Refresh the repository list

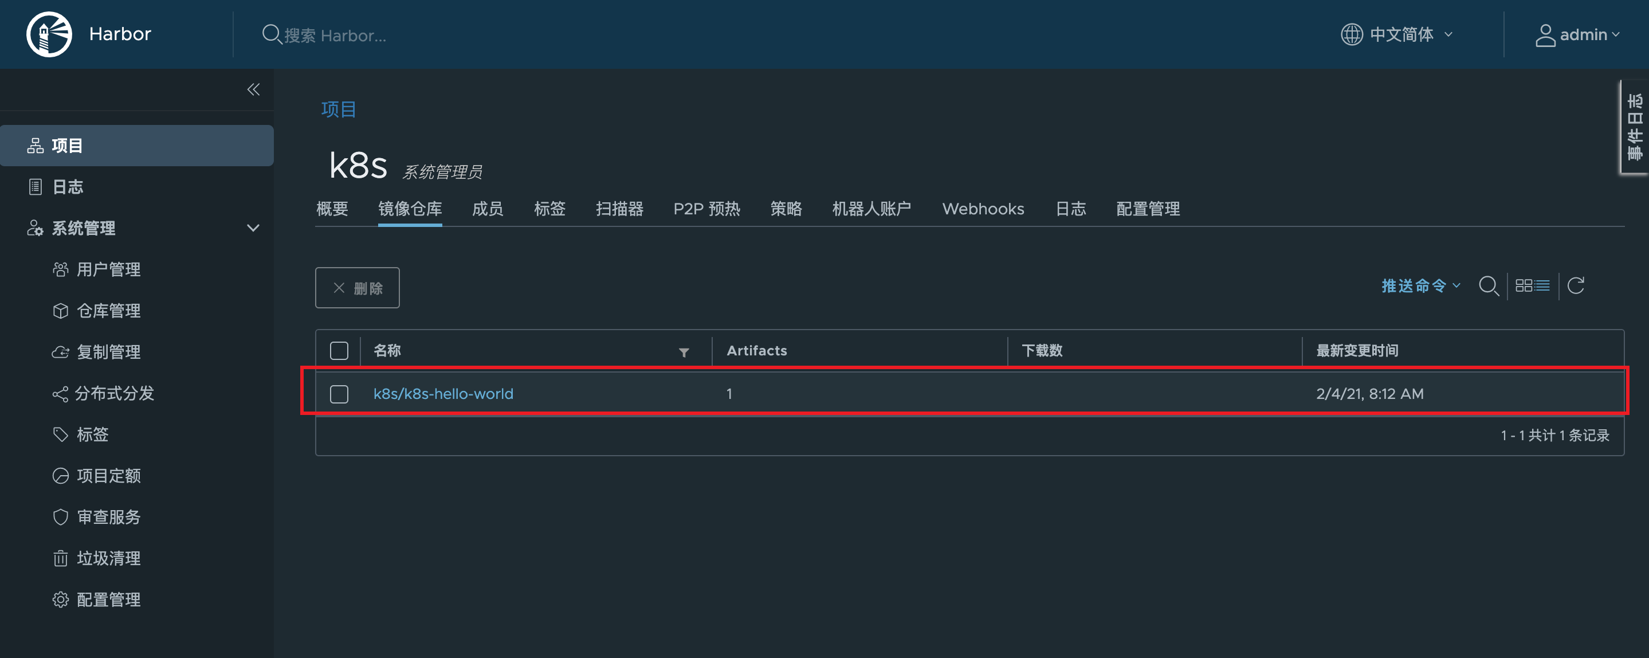[x=1576, y=285]
